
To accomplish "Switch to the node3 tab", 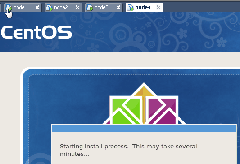I will (x=104, y=7).
